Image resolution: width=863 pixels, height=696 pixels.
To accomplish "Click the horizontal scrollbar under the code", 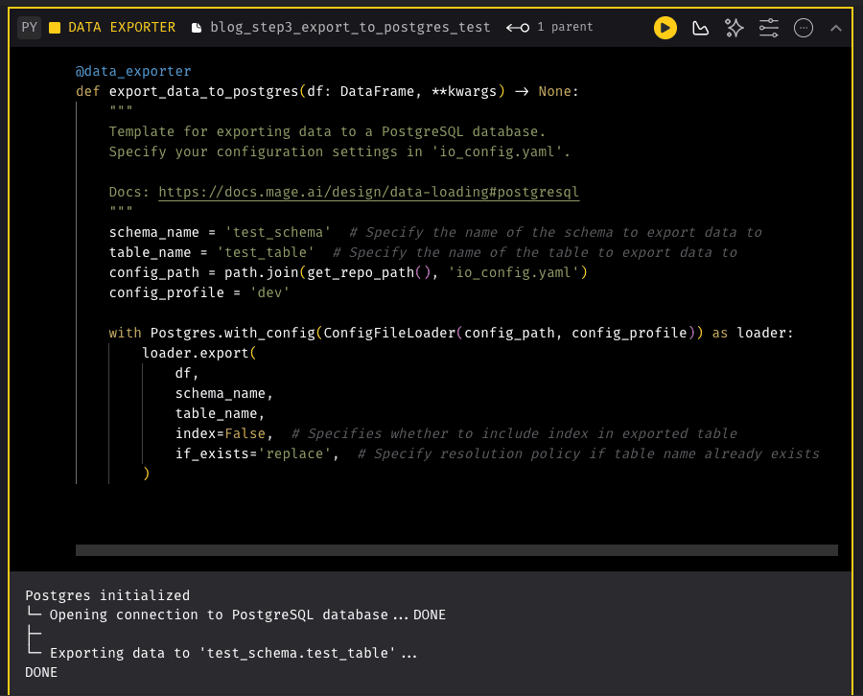I will [x=456, y=550].
